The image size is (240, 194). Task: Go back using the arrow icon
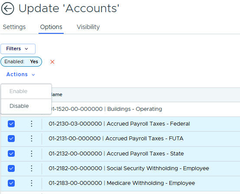[x=8, y=8]
